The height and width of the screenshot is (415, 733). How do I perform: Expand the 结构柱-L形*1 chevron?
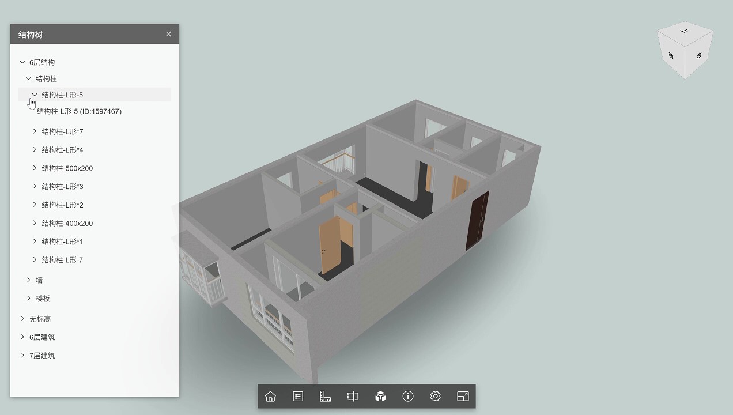[x=35, y=242]
